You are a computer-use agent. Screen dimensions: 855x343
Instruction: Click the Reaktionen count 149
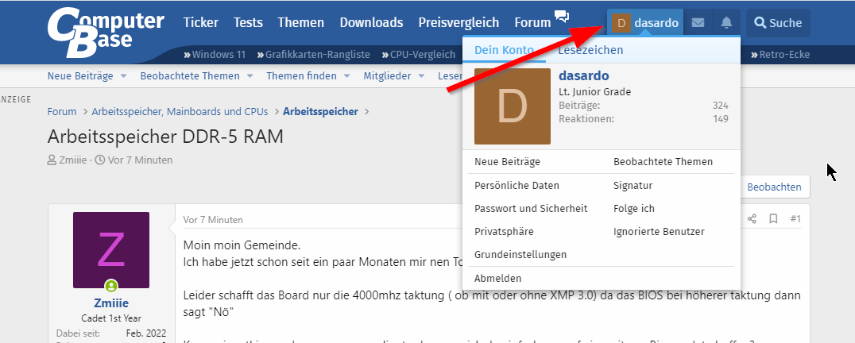(x=721, y=118)
